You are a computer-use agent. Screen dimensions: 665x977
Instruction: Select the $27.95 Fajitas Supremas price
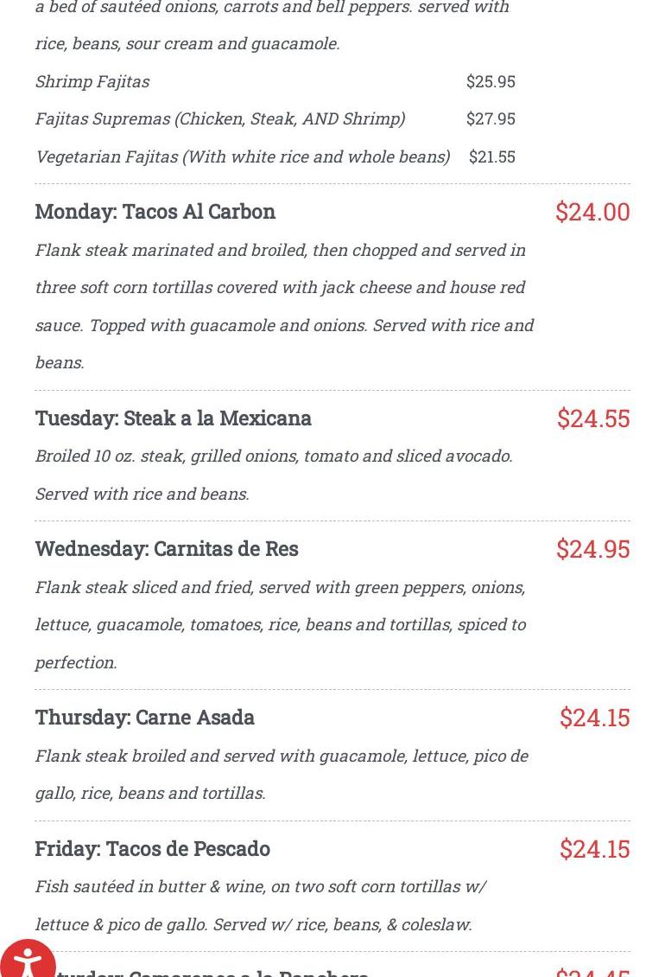(x=491, y=118)
